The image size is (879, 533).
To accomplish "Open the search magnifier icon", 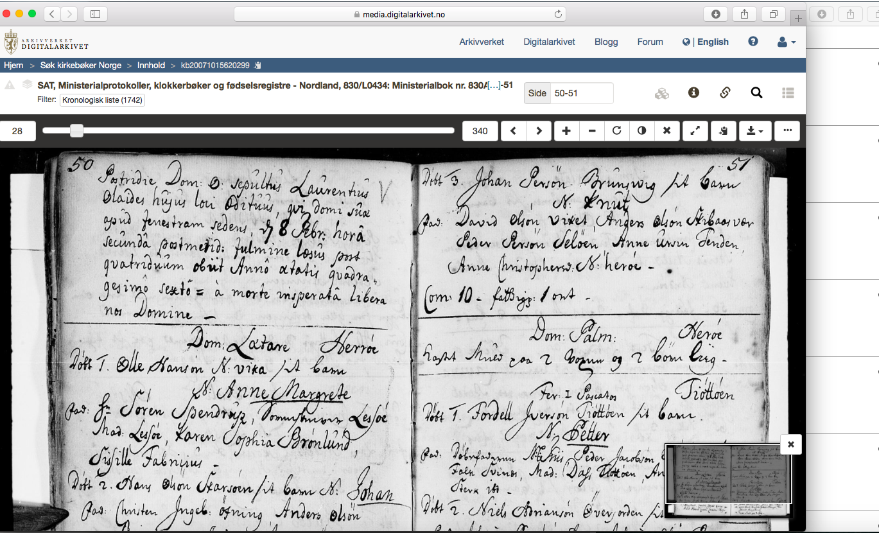I will tap(756, 92).
